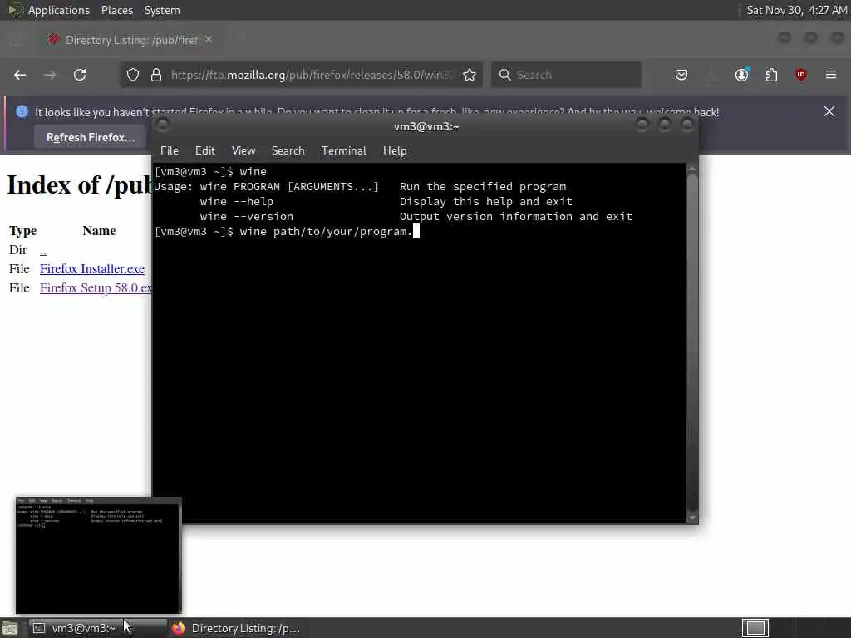Click the Firefox forward arrow

50,75
